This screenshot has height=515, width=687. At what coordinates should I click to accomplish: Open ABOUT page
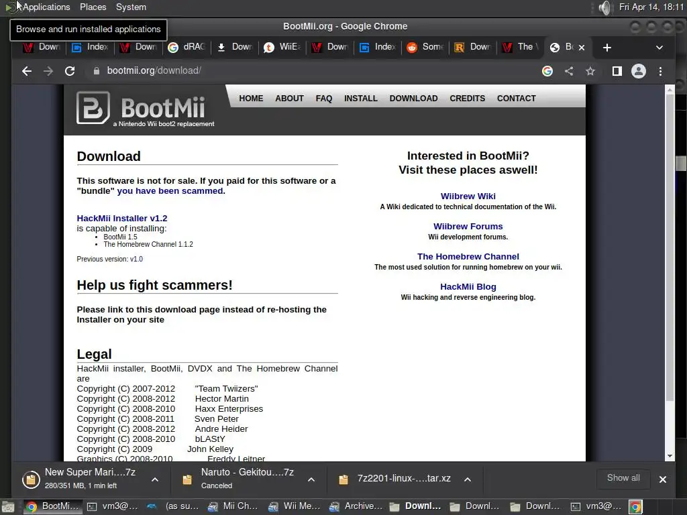(289, 99)
